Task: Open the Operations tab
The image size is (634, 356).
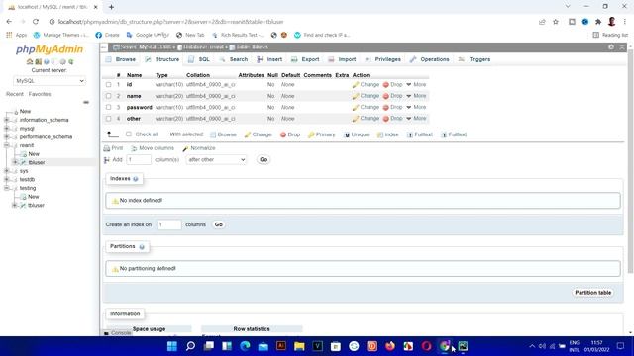Action: [x=429, y=59]
